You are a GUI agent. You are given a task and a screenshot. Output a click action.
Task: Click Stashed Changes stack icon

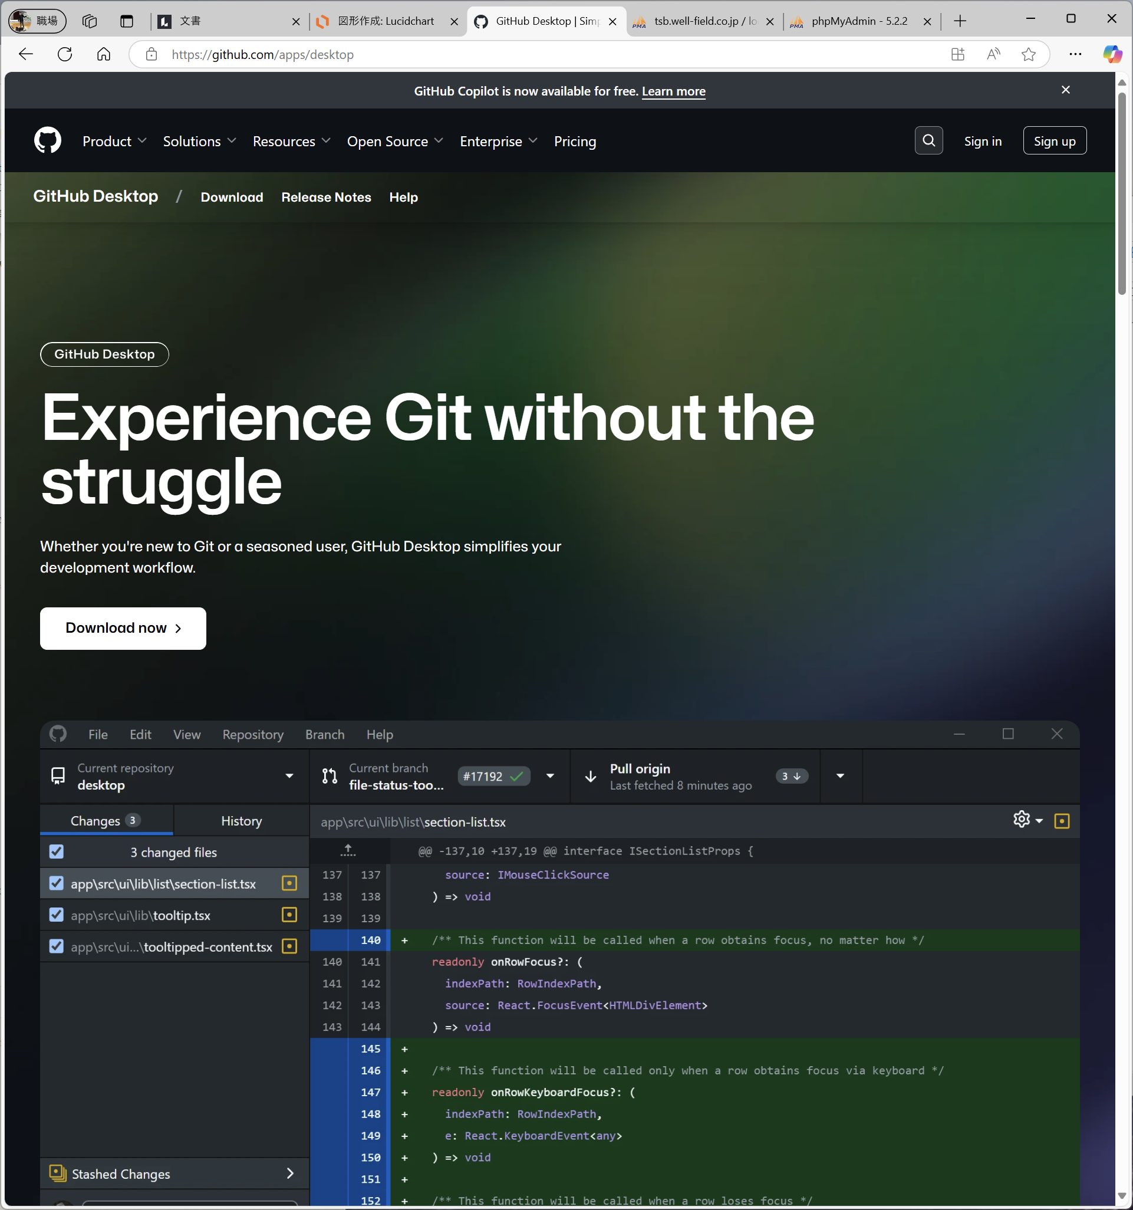[x=58, y=1173]
